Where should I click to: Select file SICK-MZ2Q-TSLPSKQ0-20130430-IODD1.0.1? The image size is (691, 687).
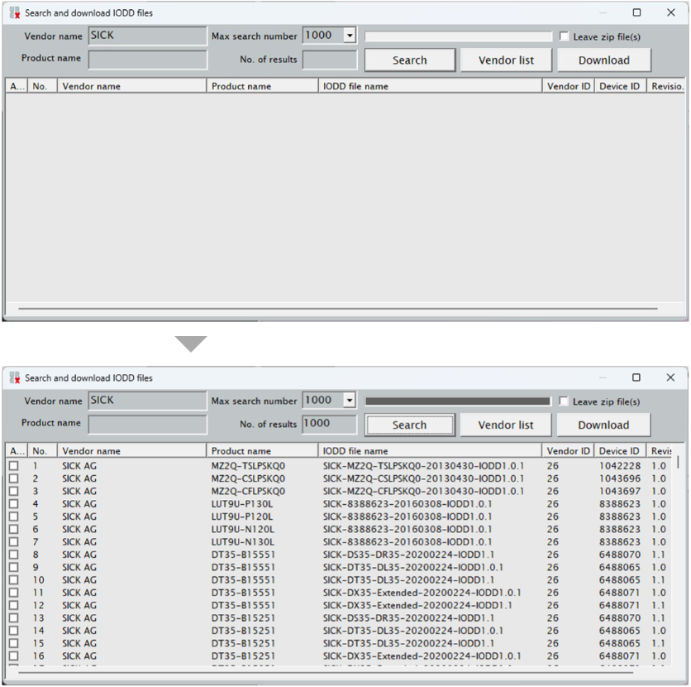pos(423,465)
